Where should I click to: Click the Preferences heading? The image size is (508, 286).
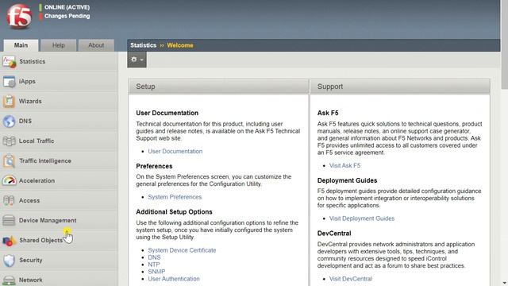154,166
